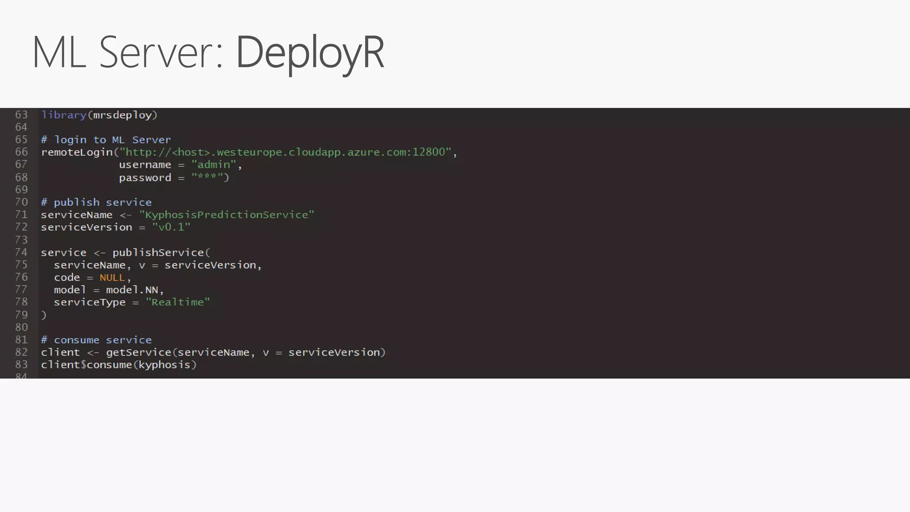Click the username "admin" value
The image size is (910, 512).
[x=214, y=165]
